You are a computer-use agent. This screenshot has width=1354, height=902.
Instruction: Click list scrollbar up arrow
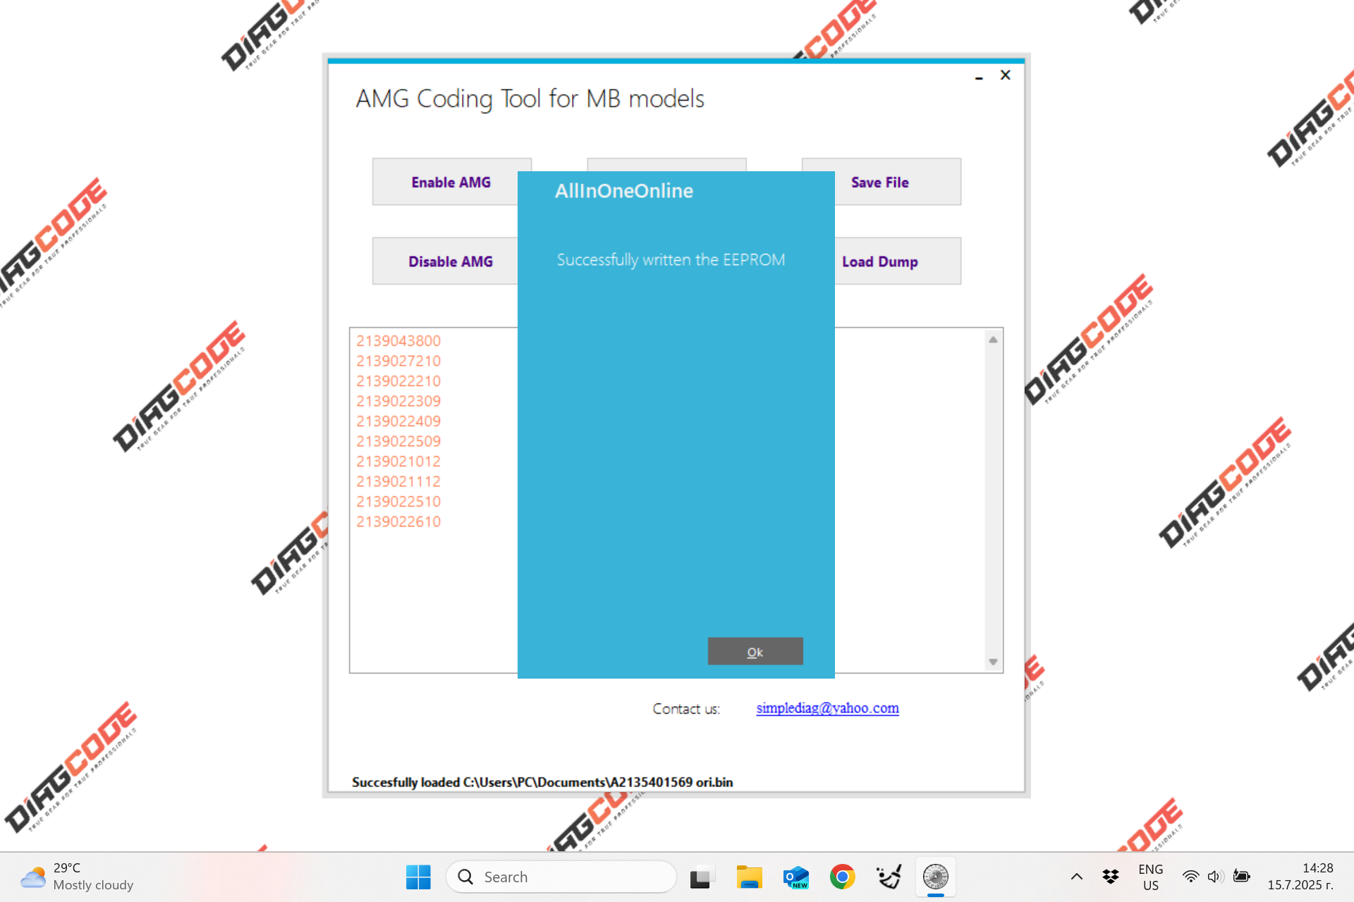pyautogui.click(x=993, y=340)
